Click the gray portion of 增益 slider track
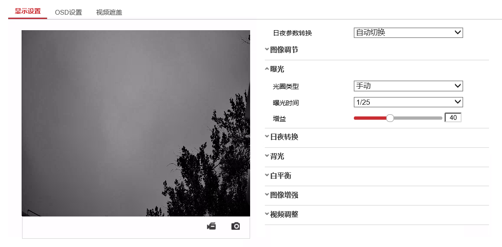This screenshot has height=247, width=502. click(x=418, y=118)
